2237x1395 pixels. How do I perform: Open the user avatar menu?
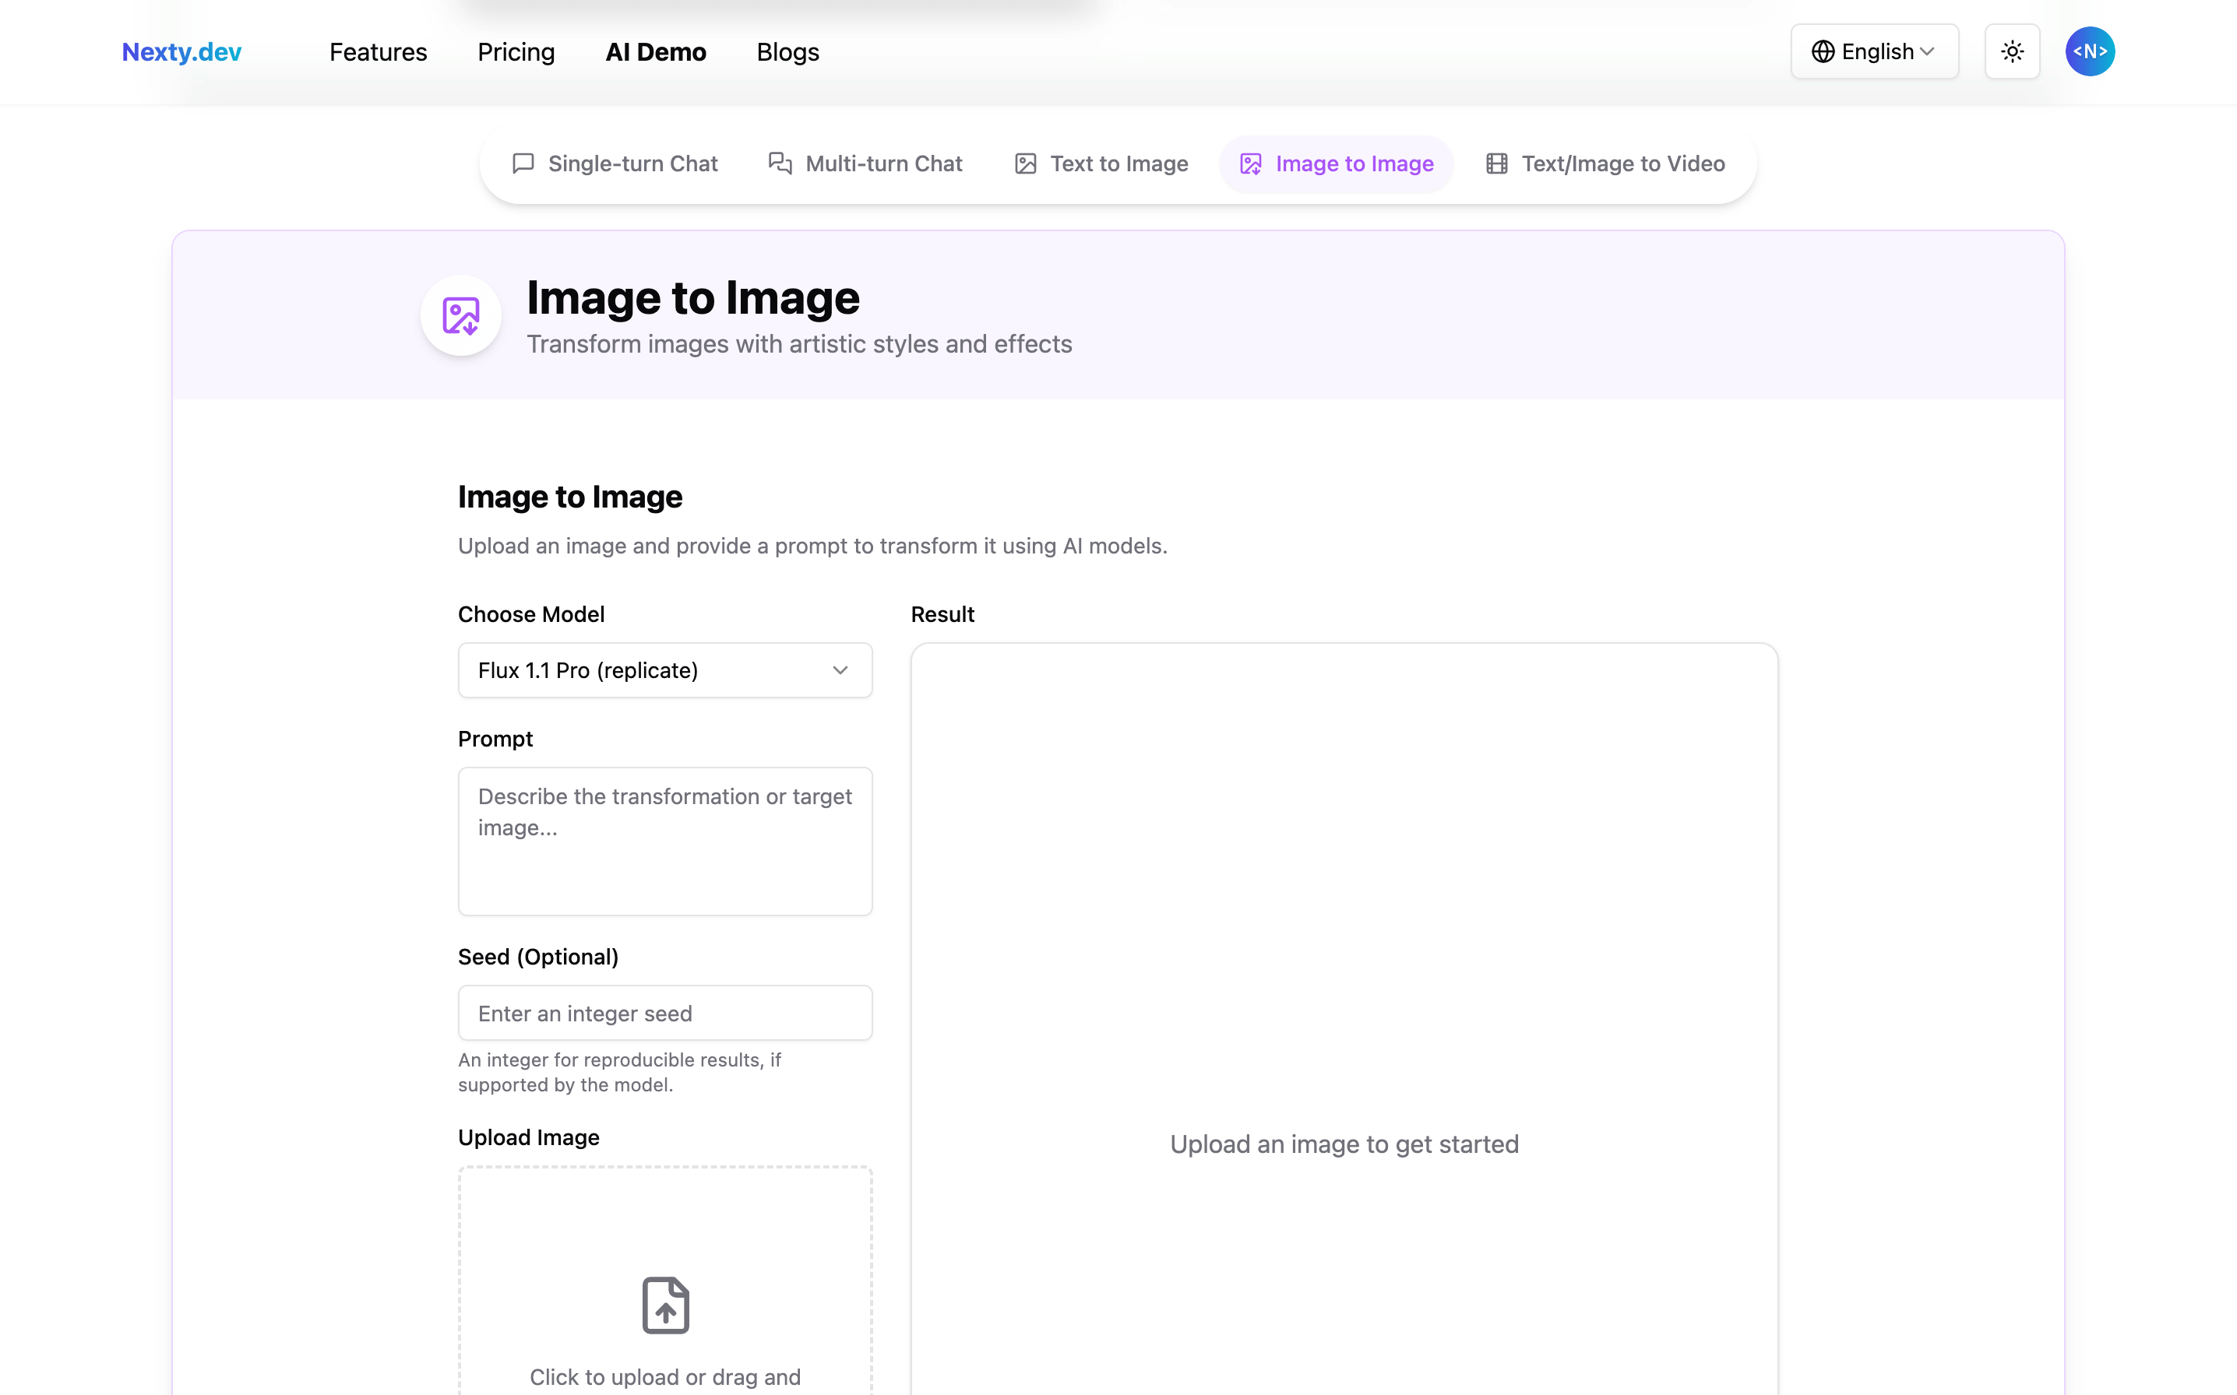pos(2089,51)
